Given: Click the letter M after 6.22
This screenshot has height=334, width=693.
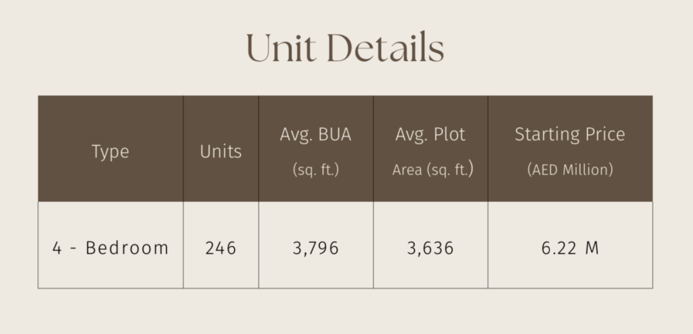Looking at the screenshot, I should click(x=592, y=248).
